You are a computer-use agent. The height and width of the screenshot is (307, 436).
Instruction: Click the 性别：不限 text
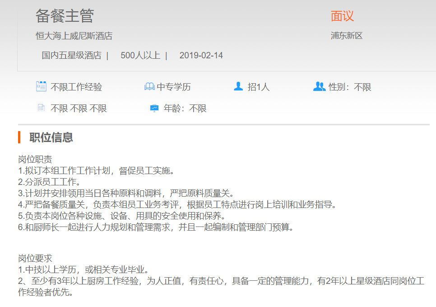click(350, 87)
